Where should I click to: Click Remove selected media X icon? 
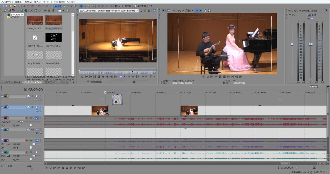(x=31, y=11)
